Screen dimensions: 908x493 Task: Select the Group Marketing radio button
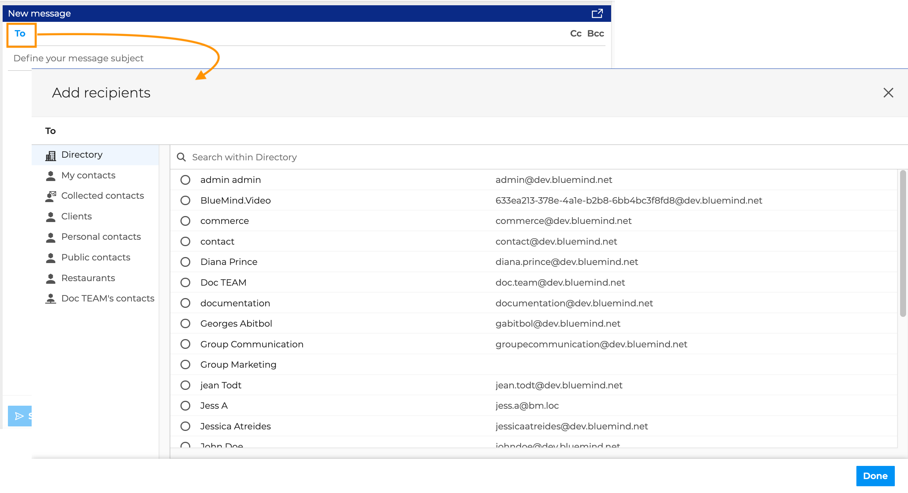[x=185, y=365]
